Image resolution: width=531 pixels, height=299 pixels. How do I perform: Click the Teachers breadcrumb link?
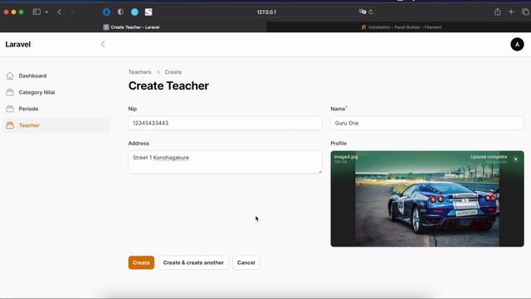[x=139, y=72]
